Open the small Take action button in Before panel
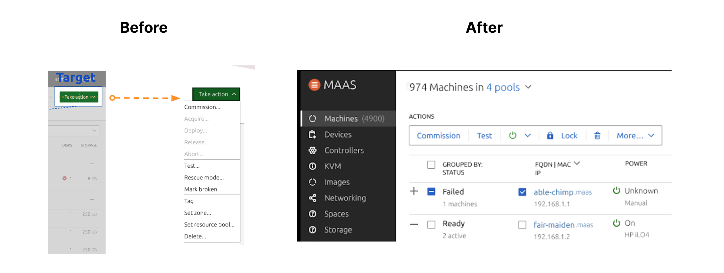724x273 pixels. pos(79,97)
